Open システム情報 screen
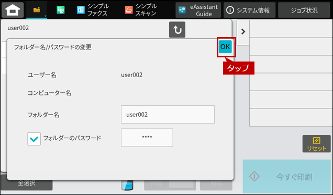 pyautogui.click(x=249, y=10)
